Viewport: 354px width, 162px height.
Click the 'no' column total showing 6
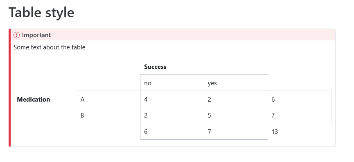pyautogui.click(x=172, y=131)
